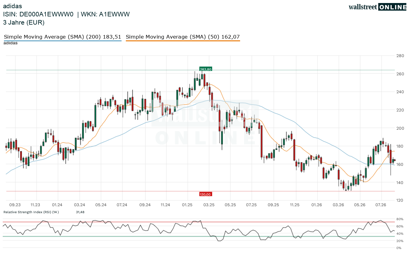Screen dimensions: 410x256
Task: Click the green 263,80 high price marker
Action: (205, 69)
